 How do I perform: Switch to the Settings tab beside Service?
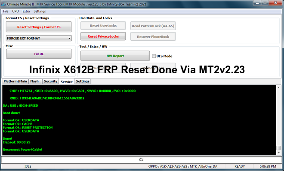pyautogui.click(x=83, y=81)
